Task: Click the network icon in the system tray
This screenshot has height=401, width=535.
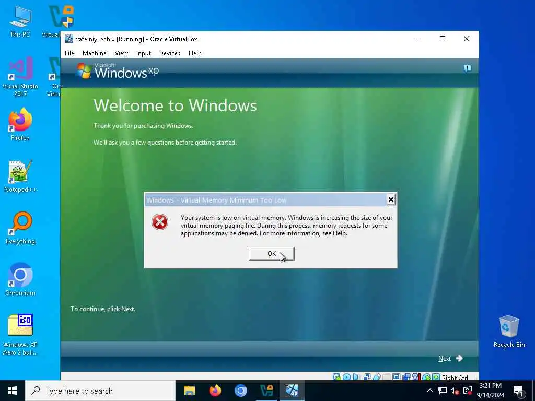Action: [442, 391]
